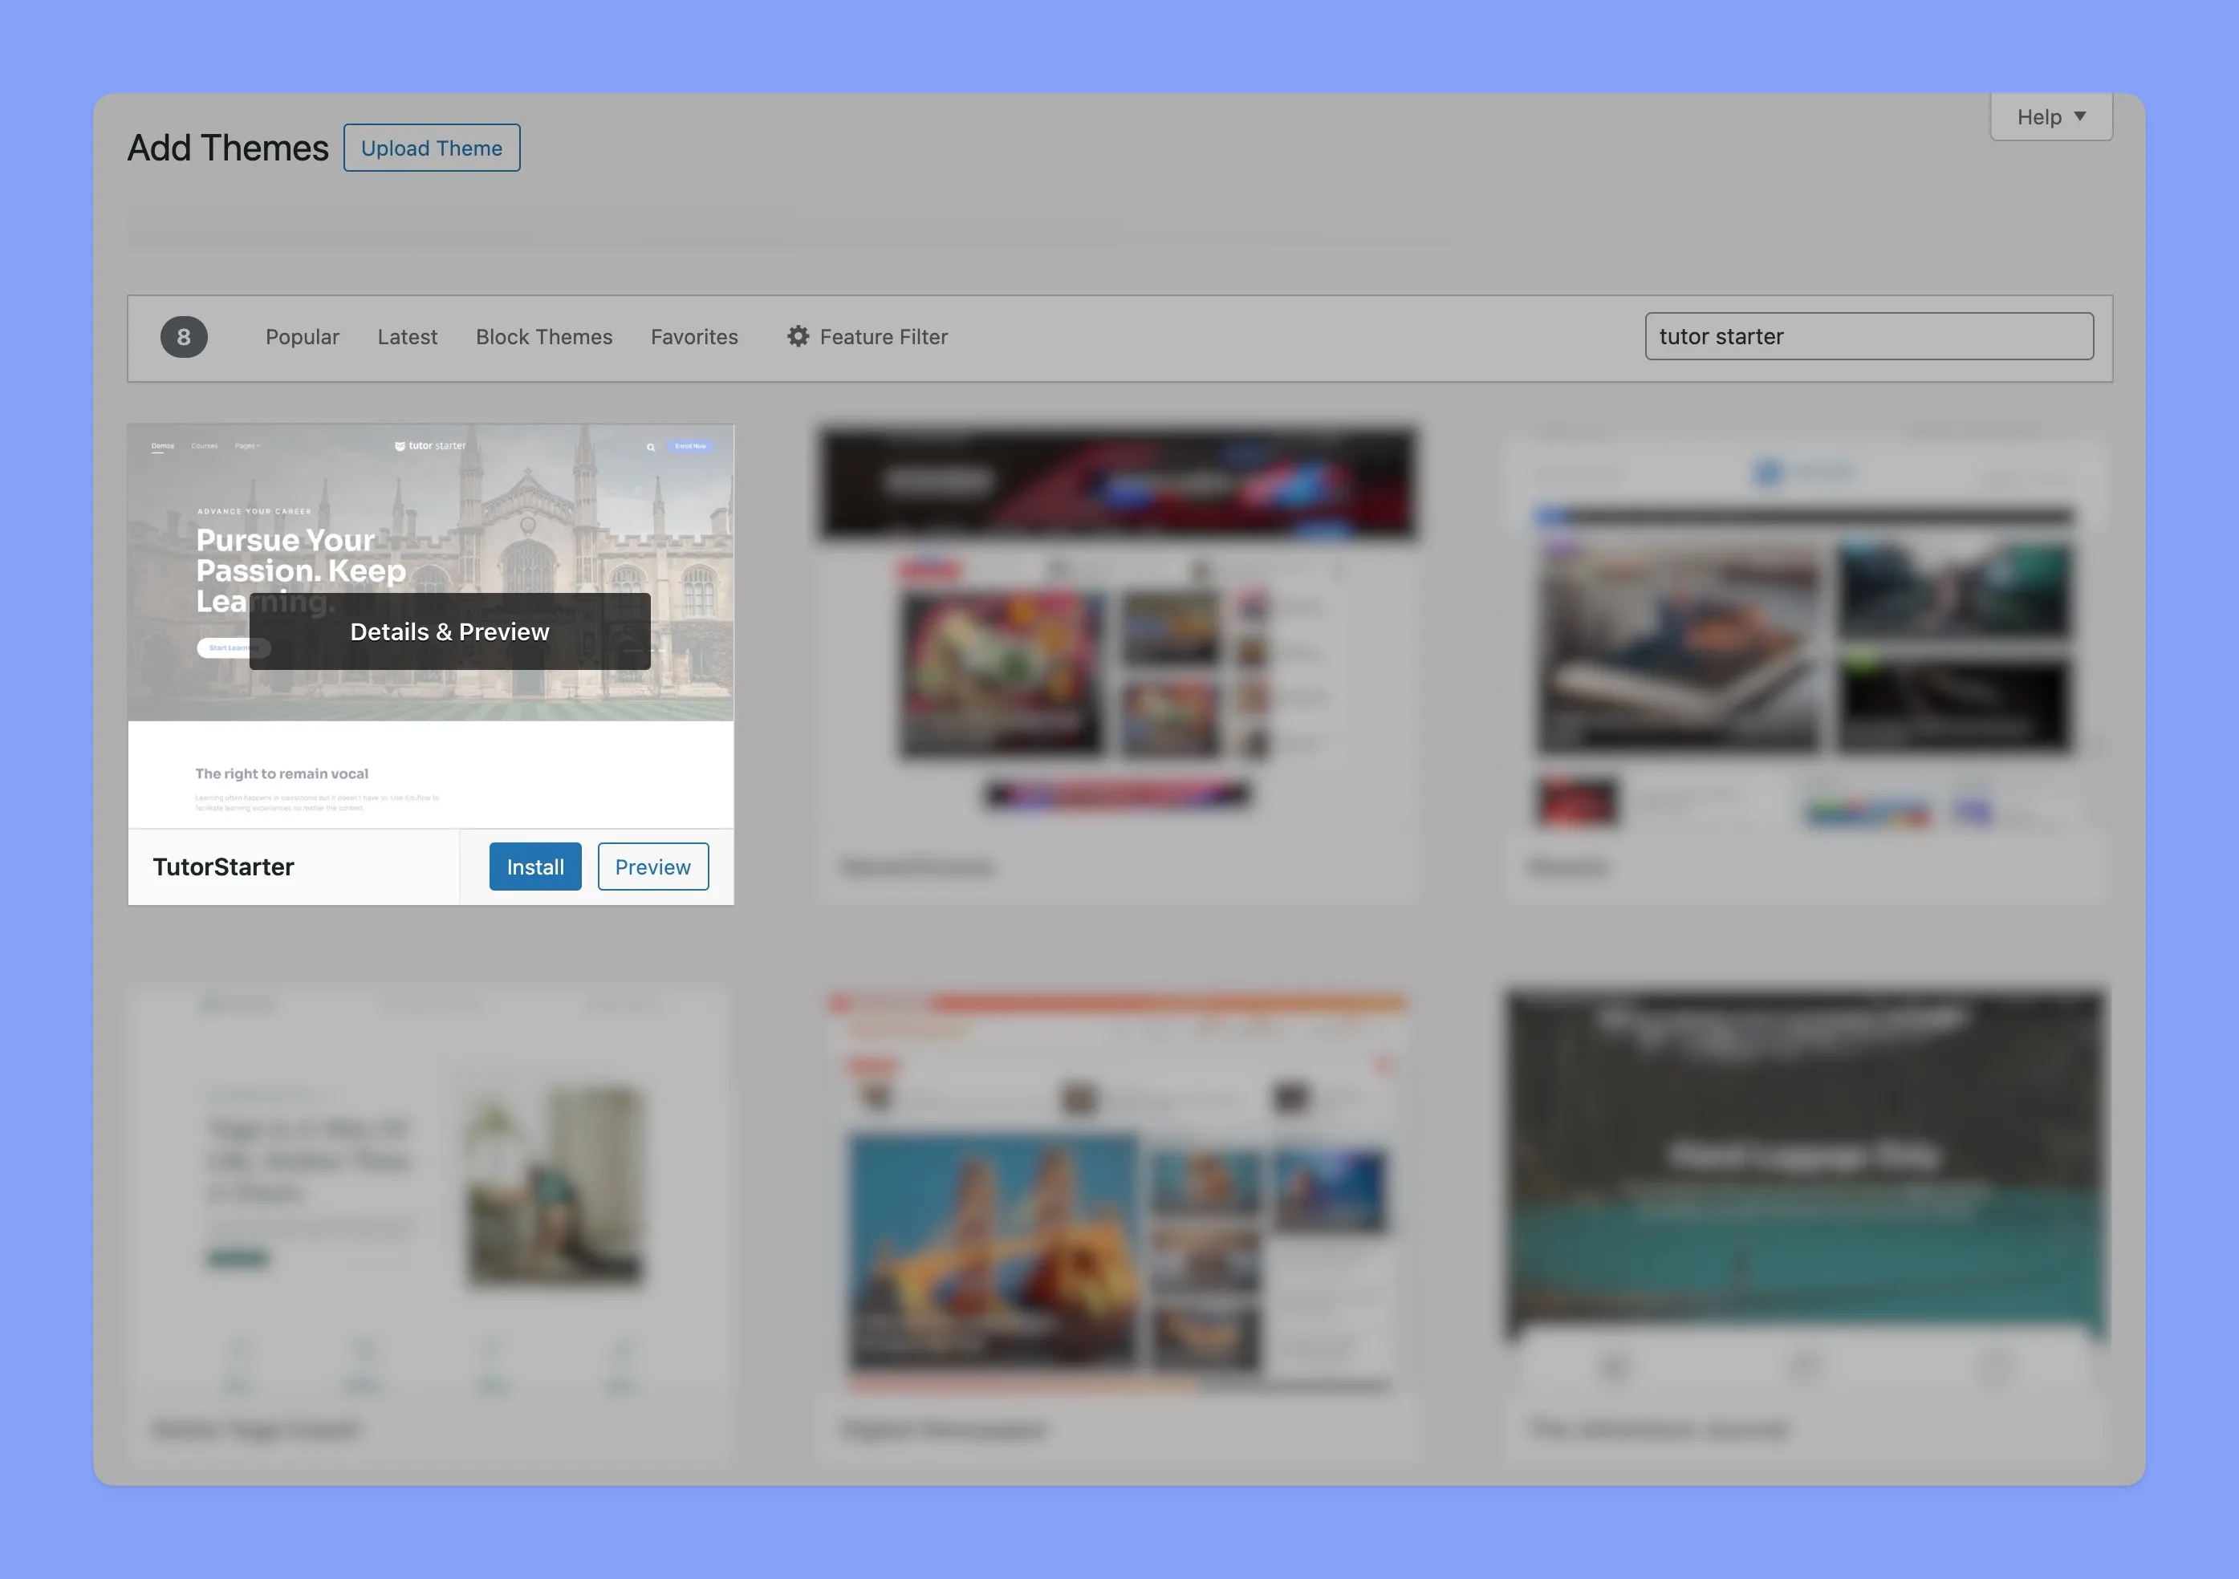This screenshot has height=1579, width=2239.
Task: Click the Add Themes heading
Action: [x=228, y=148]
